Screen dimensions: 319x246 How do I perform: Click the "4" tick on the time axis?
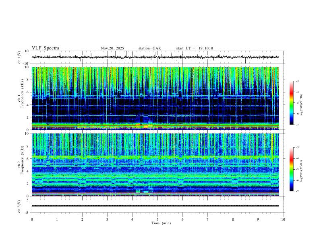[x=132, y=219]
